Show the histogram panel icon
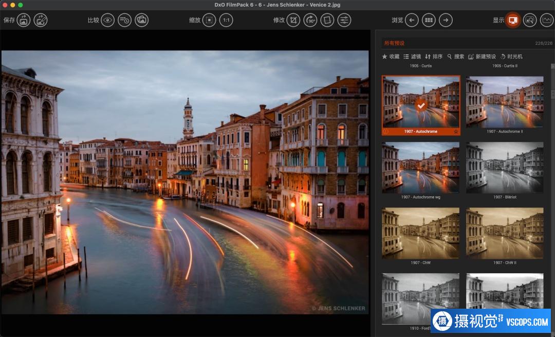This screenshot has height=337, width=555. (547, 20)
